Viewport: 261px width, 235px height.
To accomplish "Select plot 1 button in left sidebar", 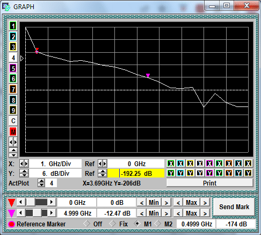I will tap(13, 26).
